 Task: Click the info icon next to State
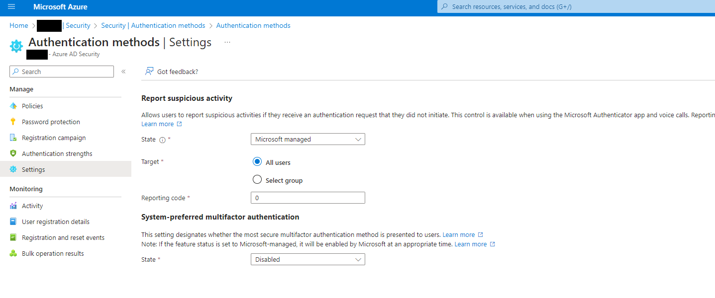click(162, 140)
